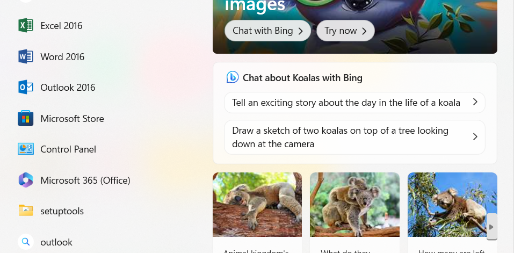Click the Chat about Koalas with Bing heading
This screenshot has height=253, width=514.
(302, 78)
